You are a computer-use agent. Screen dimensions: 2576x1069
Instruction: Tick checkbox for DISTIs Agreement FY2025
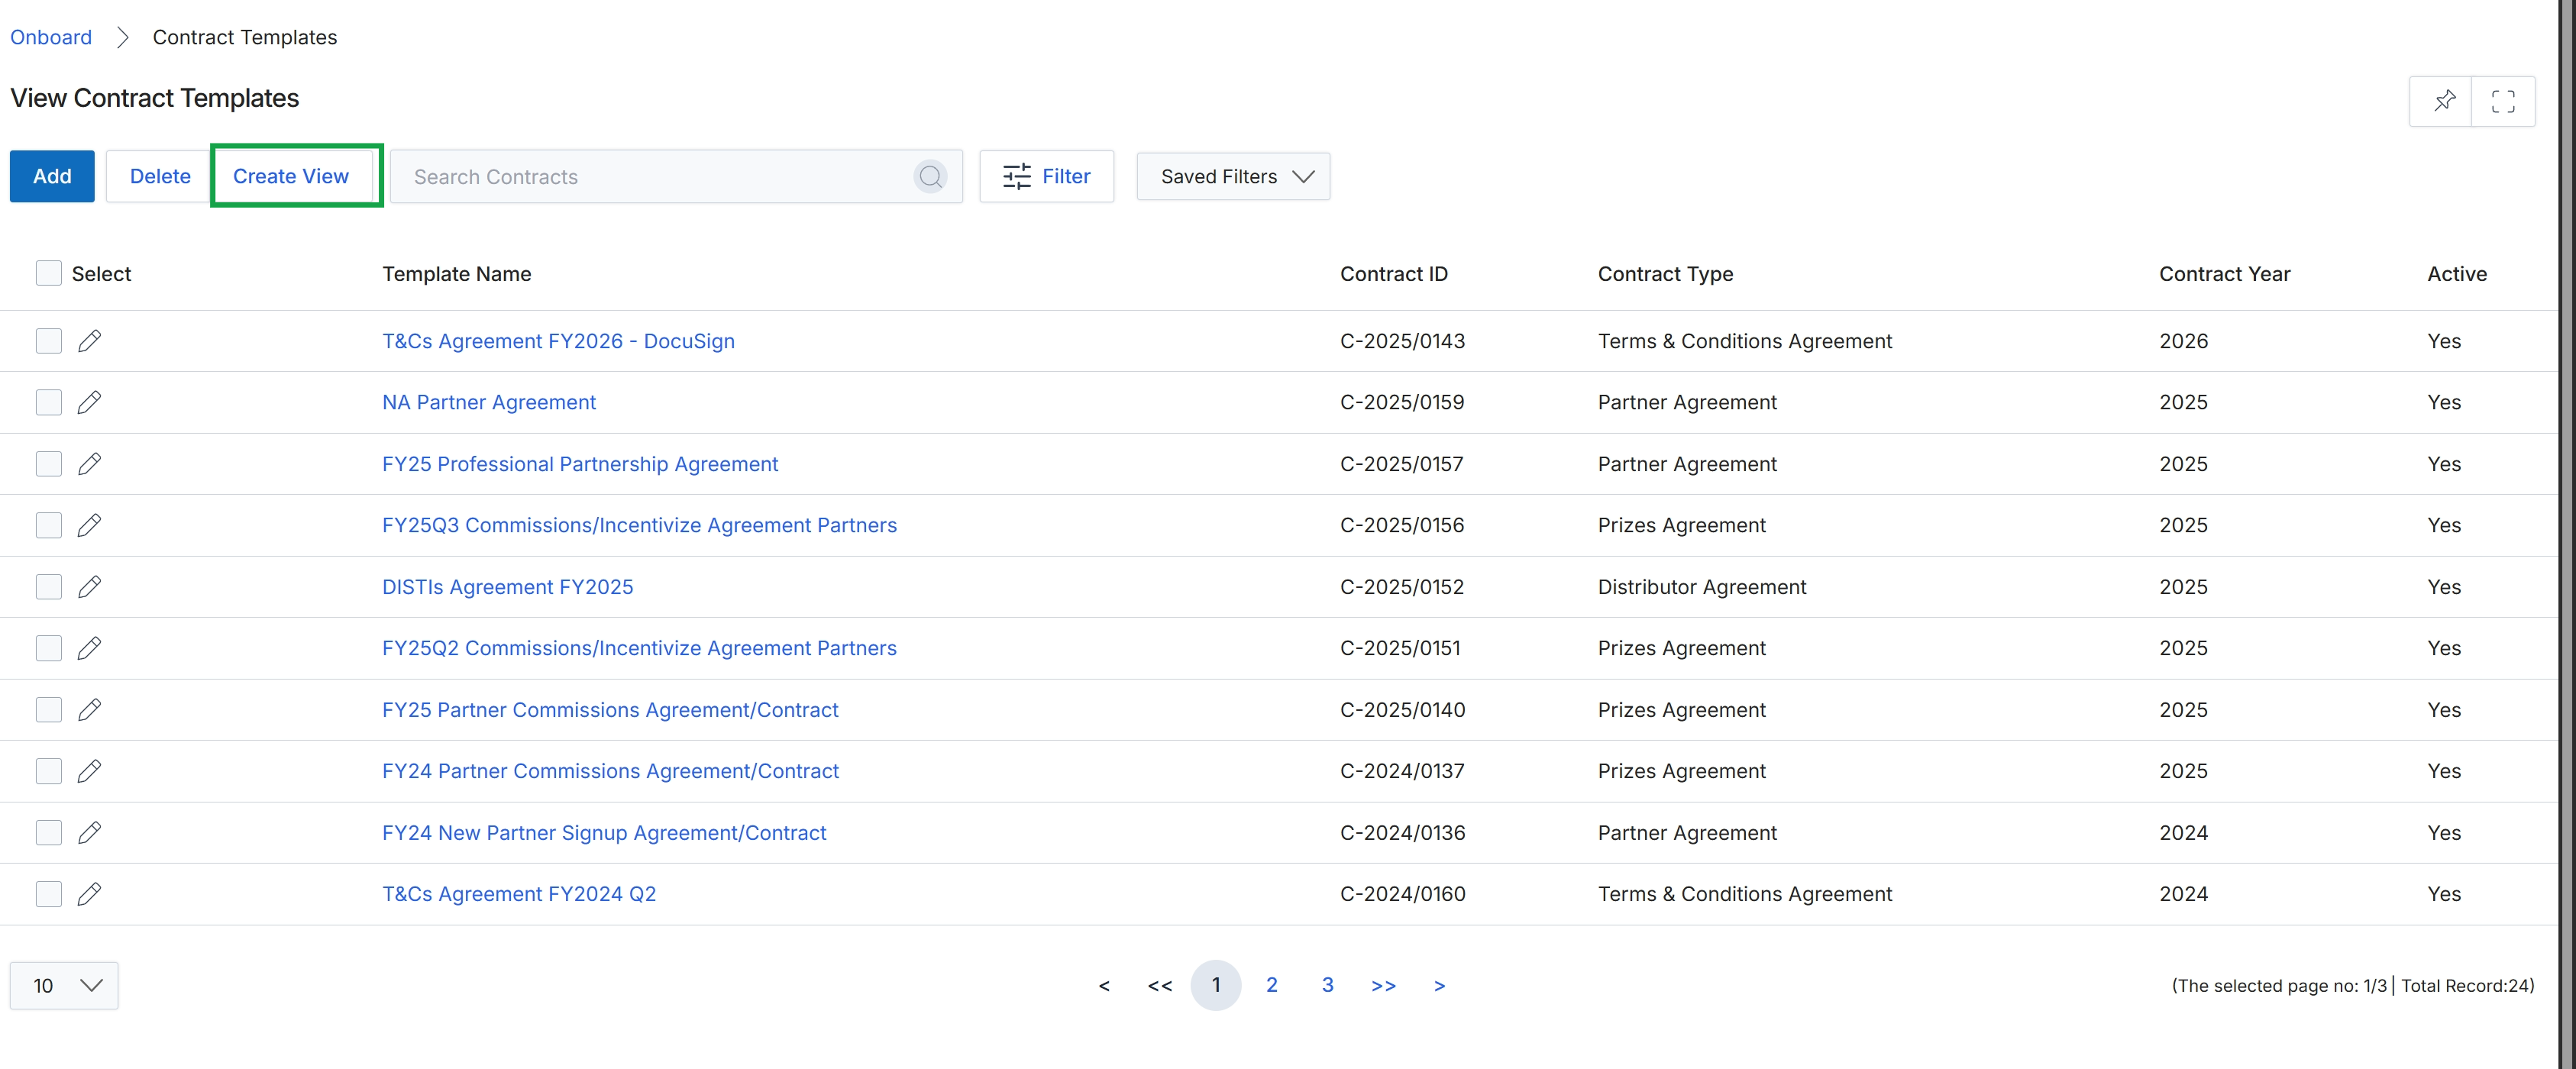49,587
